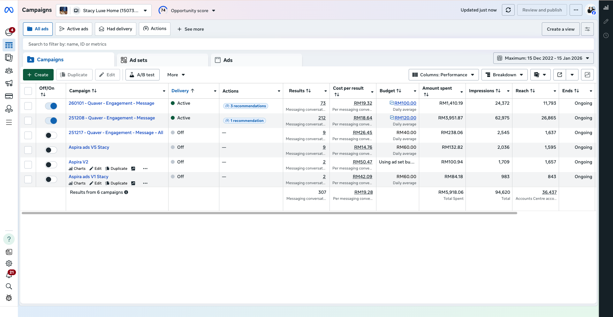Image resolution: width=613 pixels, height=317 pixels.
Task: Click the 3 recommendations badge
Action: [246, 106]
